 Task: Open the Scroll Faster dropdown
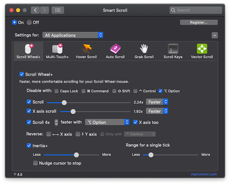click(x=157, y=102)
